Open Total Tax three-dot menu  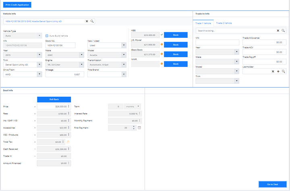pos(63,142)
